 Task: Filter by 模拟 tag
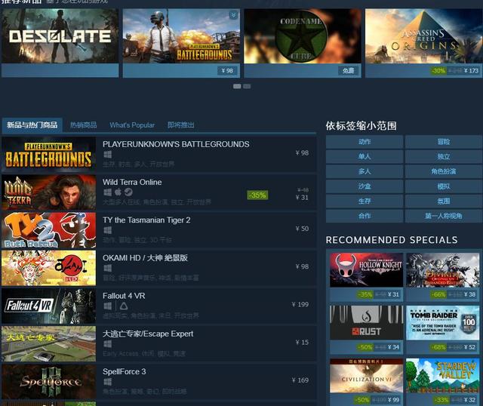coord(444,186)
